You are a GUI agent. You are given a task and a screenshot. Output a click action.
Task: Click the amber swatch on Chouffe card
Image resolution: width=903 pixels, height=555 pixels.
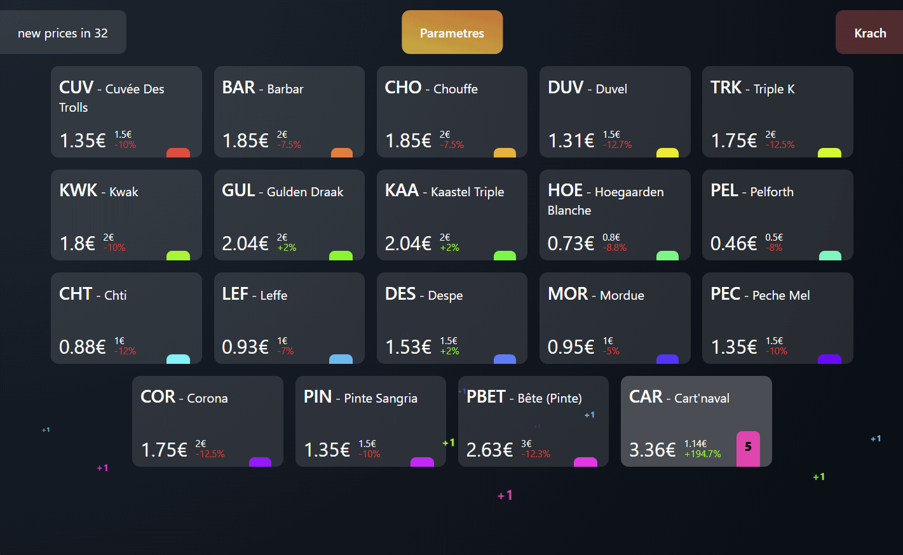(x=505, y=152)
